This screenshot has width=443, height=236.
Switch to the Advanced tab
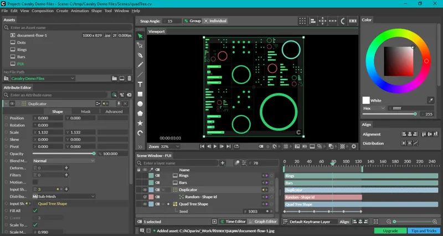114,112
